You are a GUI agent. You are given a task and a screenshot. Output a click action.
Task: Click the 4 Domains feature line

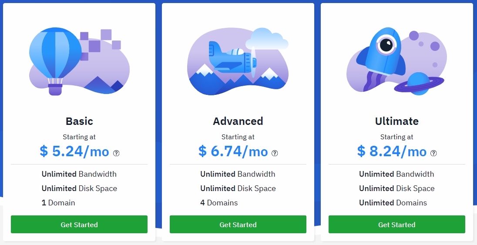[x=219, y=203]
